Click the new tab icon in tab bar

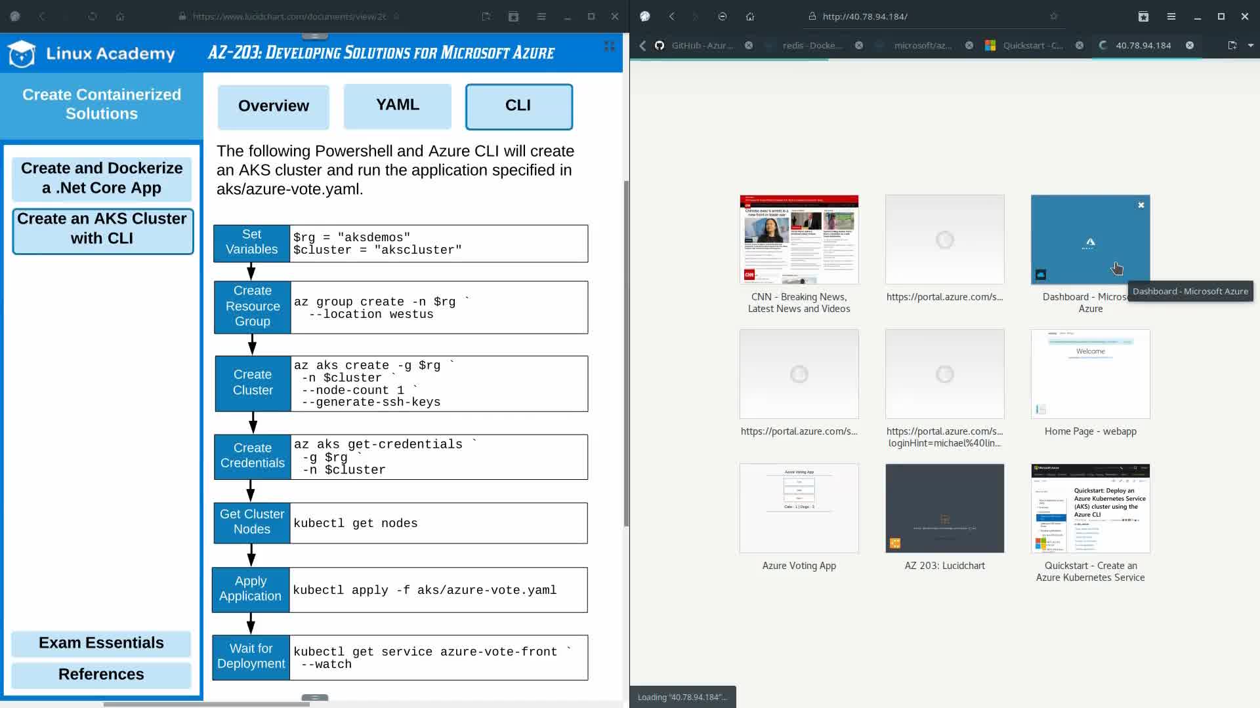pyautogui.click(x=1232, y=45)
